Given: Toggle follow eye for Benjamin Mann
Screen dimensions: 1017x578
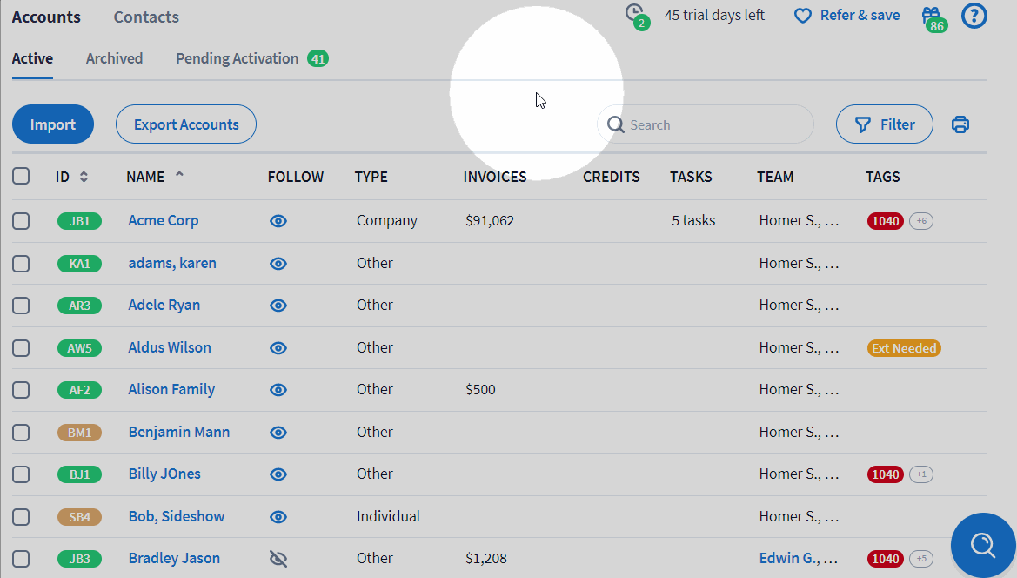Looking at the screenshot, I should [278, 433].
